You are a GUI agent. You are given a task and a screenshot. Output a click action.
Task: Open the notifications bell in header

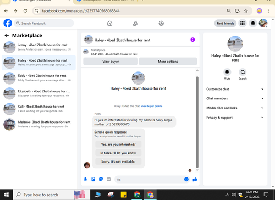pyautogui.click(x=253, y=23)
